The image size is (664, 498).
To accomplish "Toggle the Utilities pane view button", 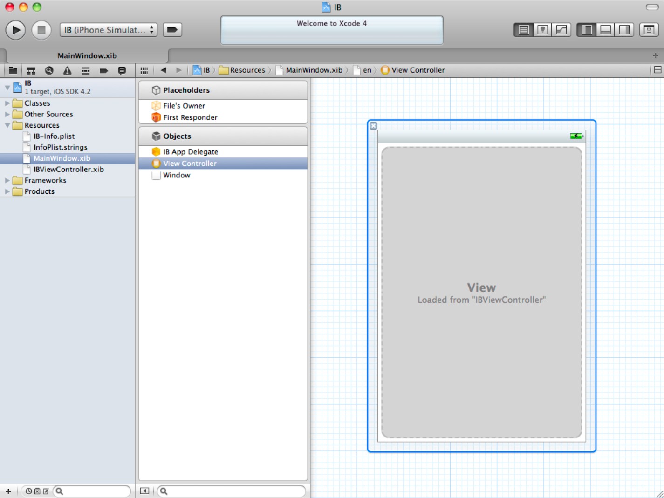I will pyautogui.click(x=624, y=30).
